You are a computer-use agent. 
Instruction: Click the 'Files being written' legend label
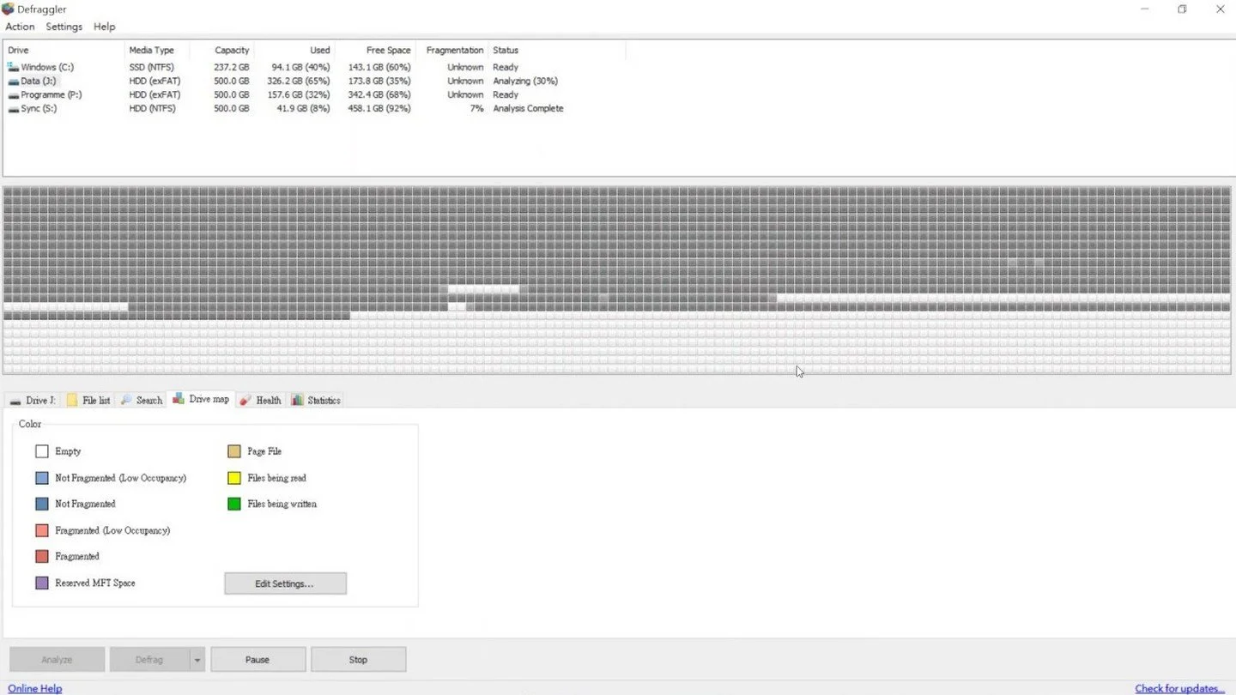click(282, 504)
